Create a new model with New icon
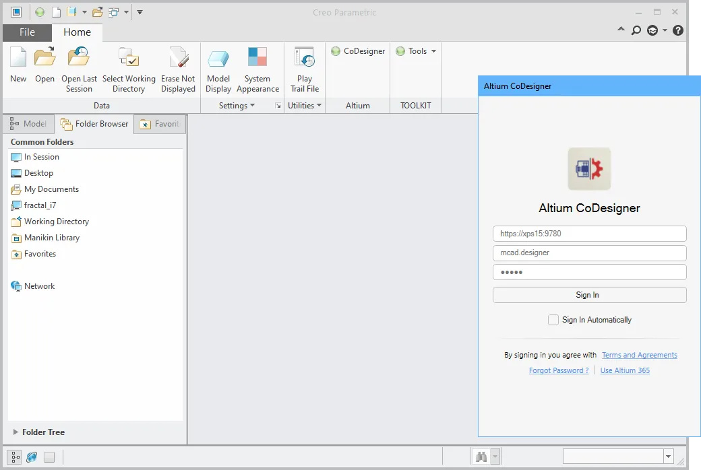Viewport: 701px width, 470px height. point(18,65)
